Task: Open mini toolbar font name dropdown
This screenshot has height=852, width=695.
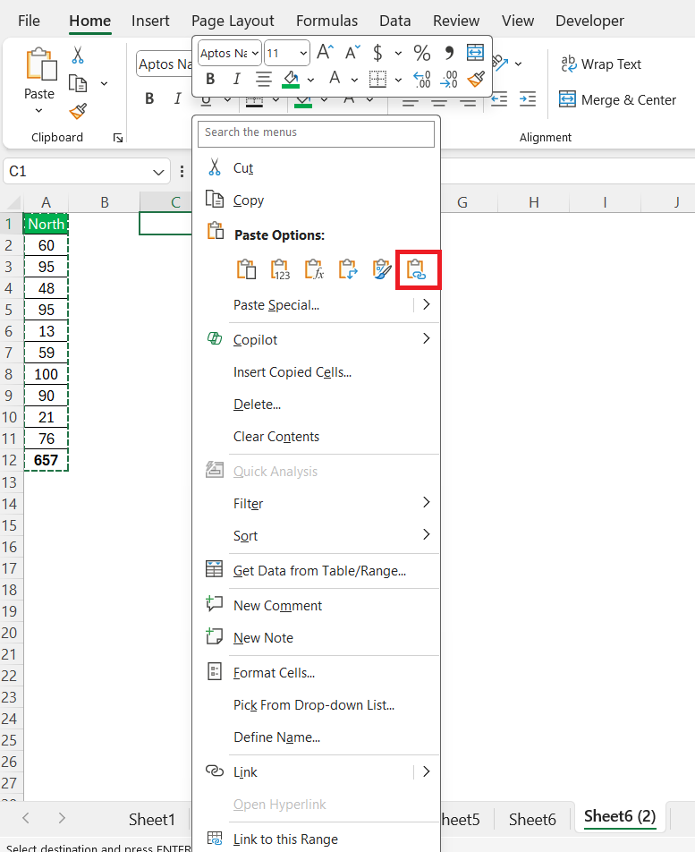Action: (x=255, y=54)
